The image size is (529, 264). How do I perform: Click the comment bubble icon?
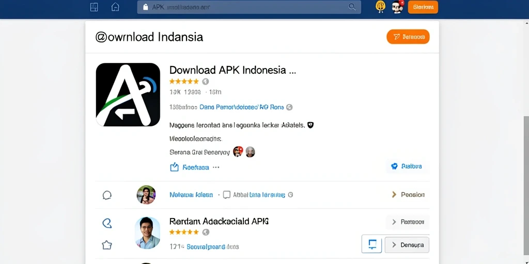[x=107, y=195]
